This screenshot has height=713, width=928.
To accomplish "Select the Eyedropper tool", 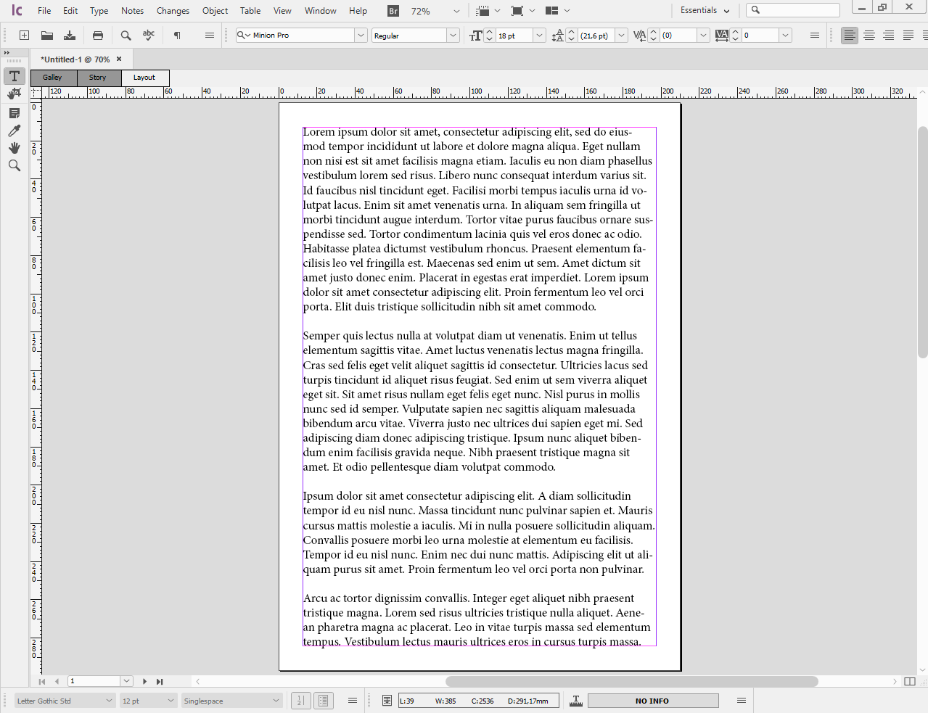I will [14, 131].
